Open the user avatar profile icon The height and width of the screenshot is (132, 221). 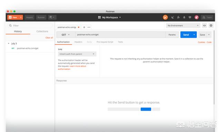(x=196, y=17)
